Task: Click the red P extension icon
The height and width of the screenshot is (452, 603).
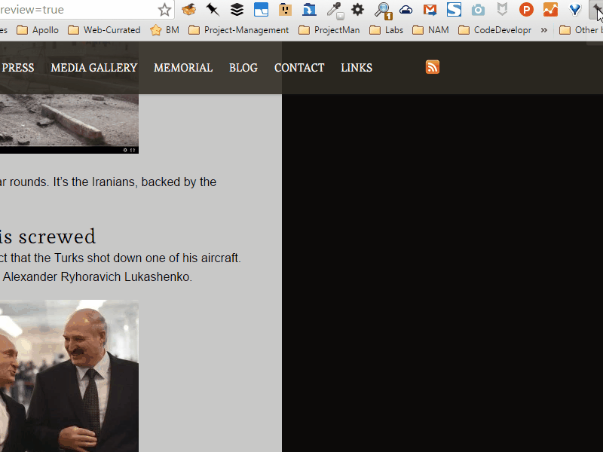Action: [526, 10]
